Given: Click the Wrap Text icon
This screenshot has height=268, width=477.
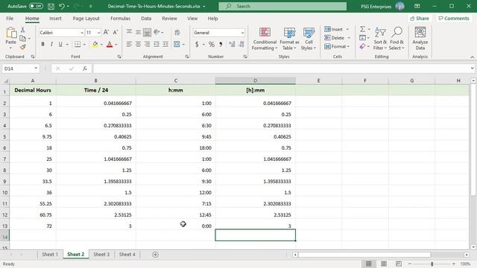Looking at the screenshot, I should pyautogui.click(x=177, y=32).
